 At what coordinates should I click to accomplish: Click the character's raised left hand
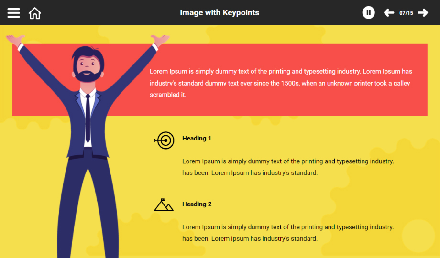(15, 40)
